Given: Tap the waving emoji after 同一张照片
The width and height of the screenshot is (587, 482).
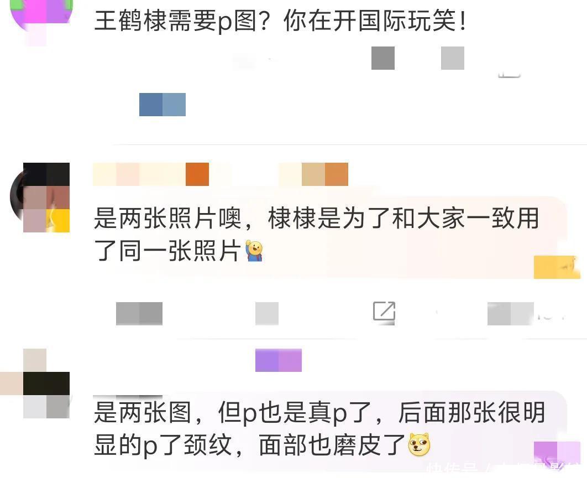Looking at the screenshot, I should click(x=255, y=251).
